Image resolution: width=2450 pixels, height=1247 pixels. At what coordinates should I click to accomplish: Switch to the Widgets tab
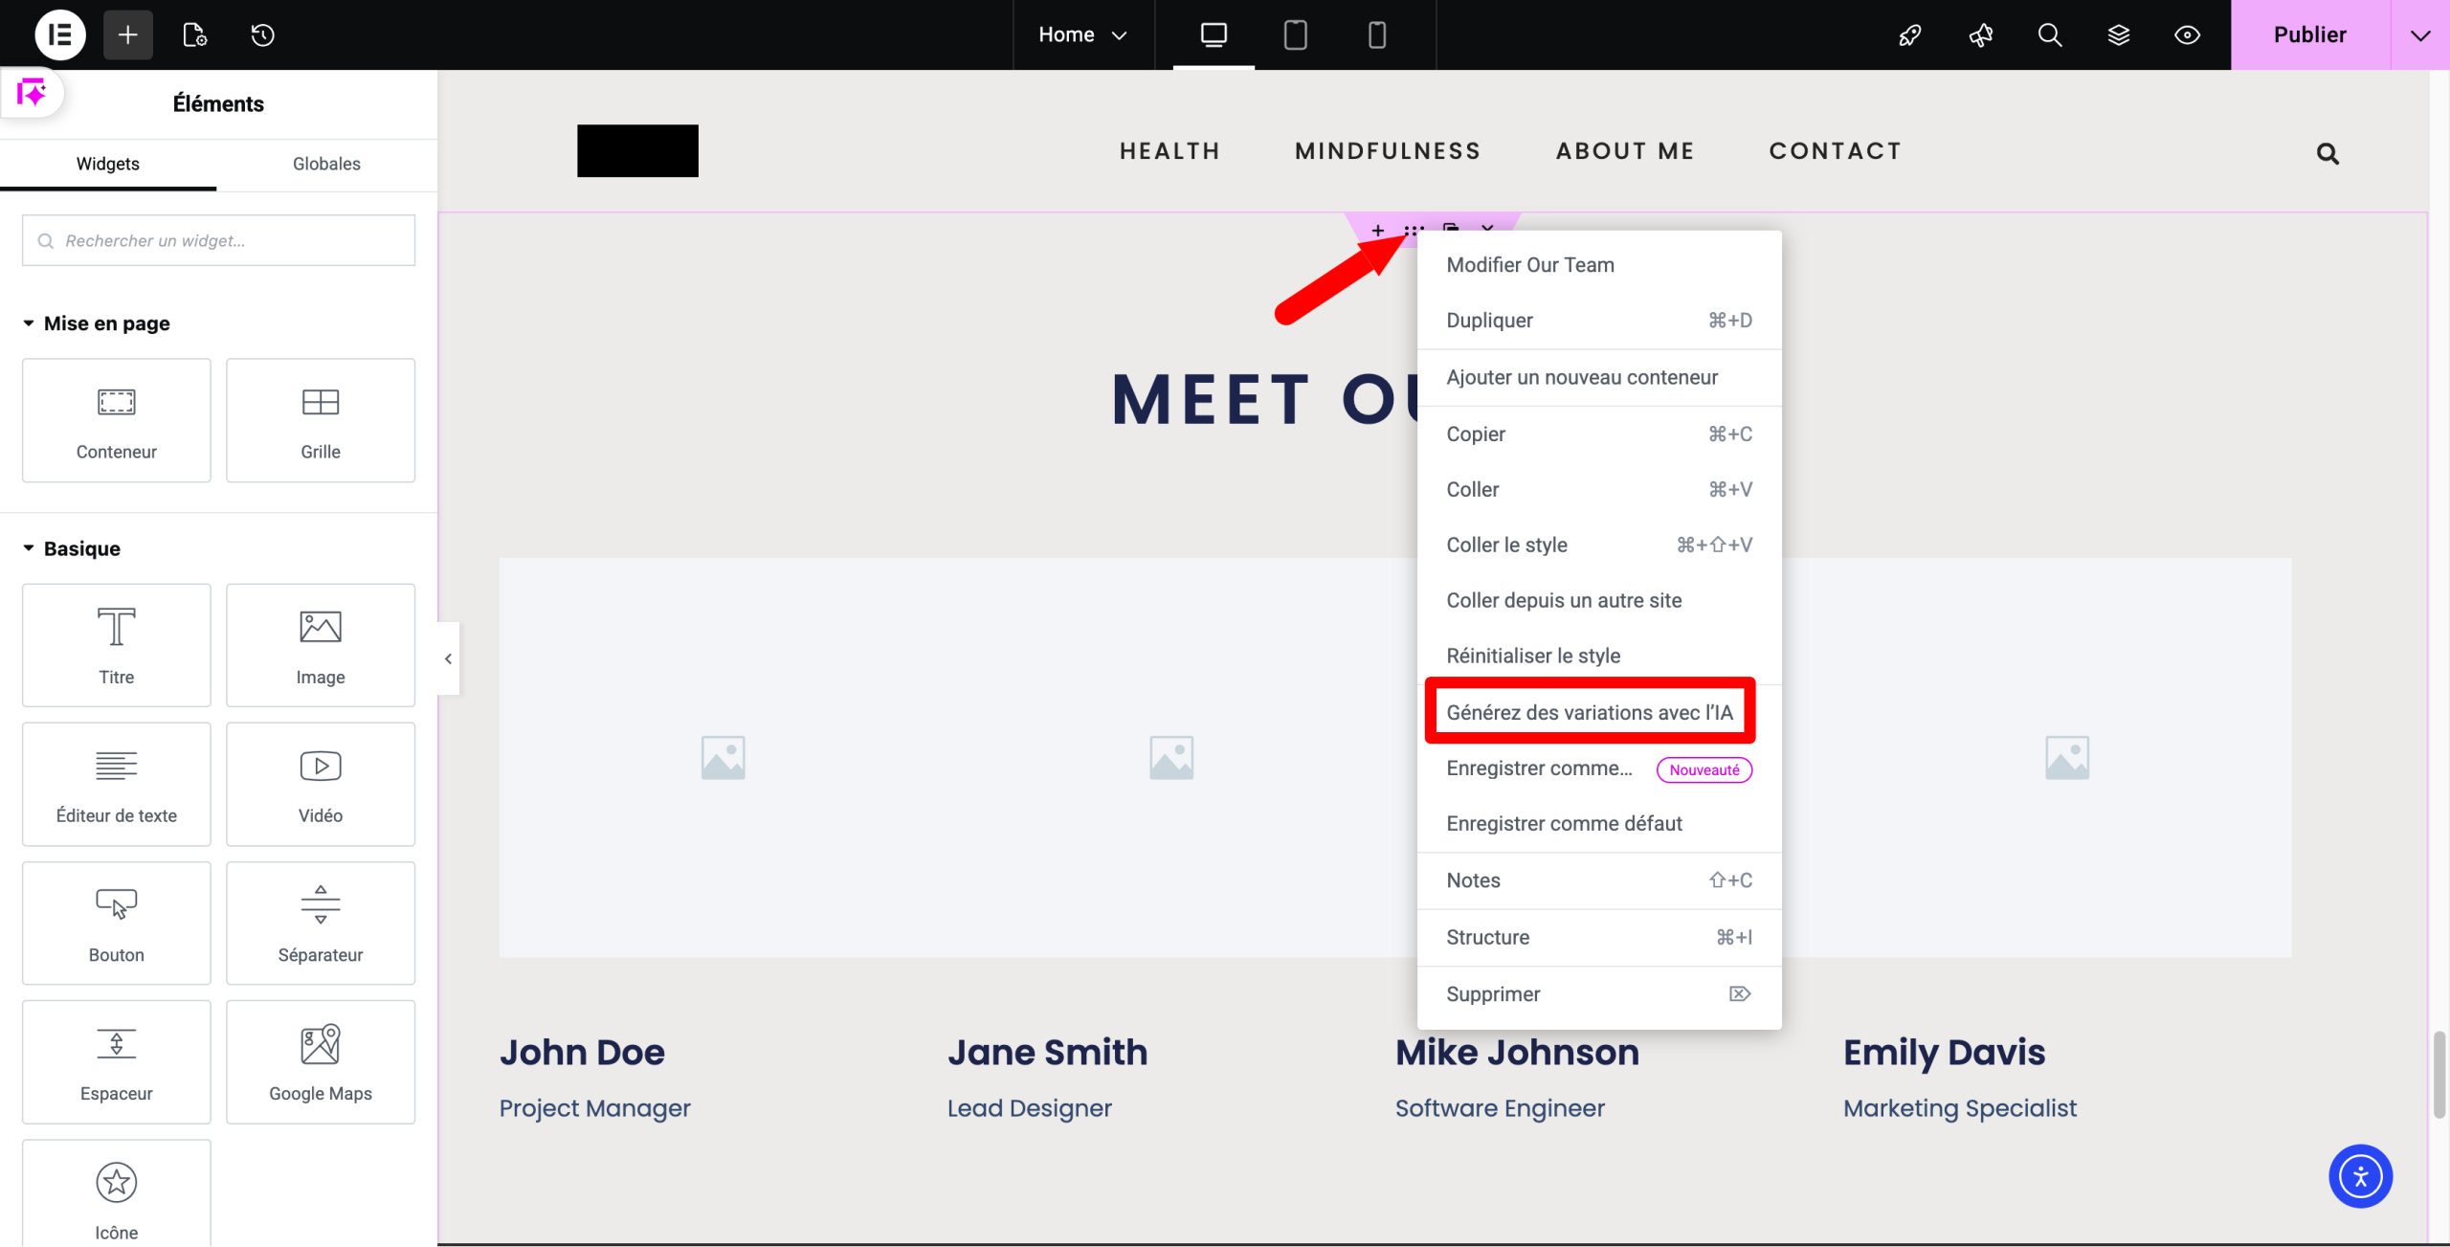[x=108, y=164]
